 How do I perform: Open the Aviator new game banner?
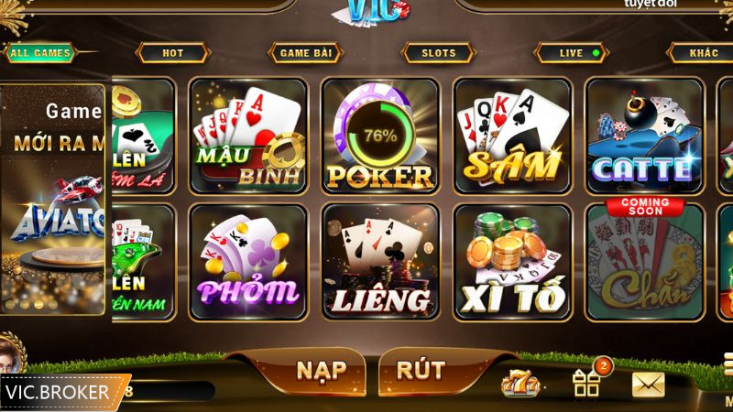point(53,200)
